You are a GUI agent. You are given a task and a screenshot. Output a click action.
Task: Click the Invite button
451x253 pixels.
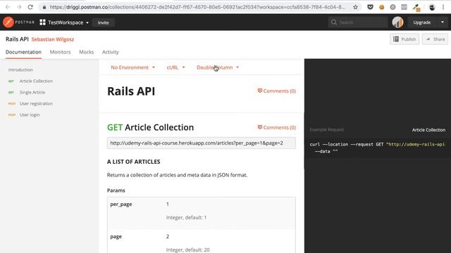(x=104, y=22)
